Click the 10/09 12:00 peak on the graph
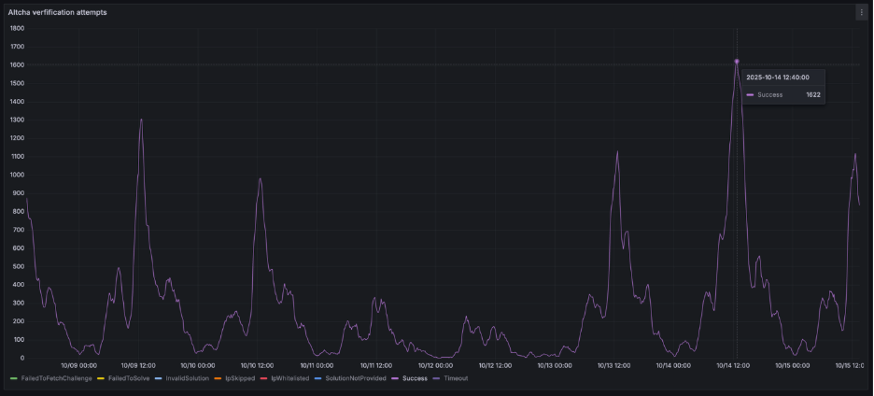The height and width of the screenshot is (396, 874). [141, 120]
